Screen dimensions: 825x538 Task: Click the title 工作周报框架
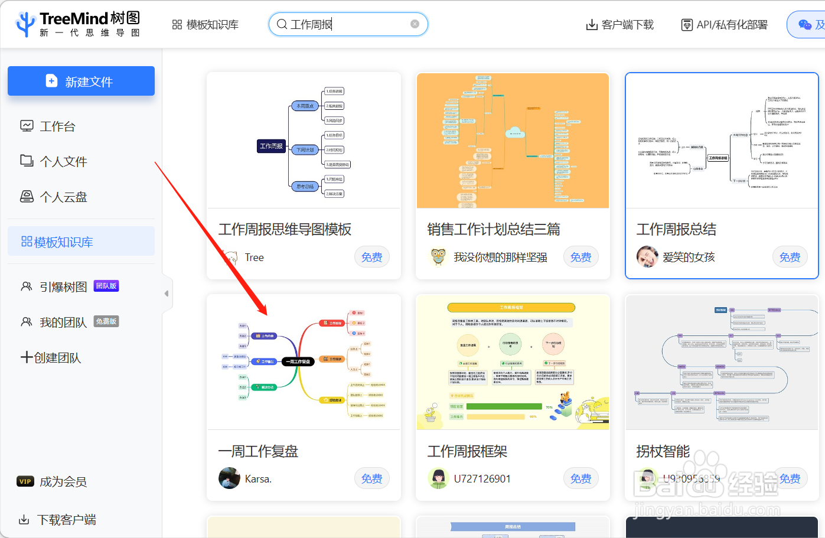(467, 451)
